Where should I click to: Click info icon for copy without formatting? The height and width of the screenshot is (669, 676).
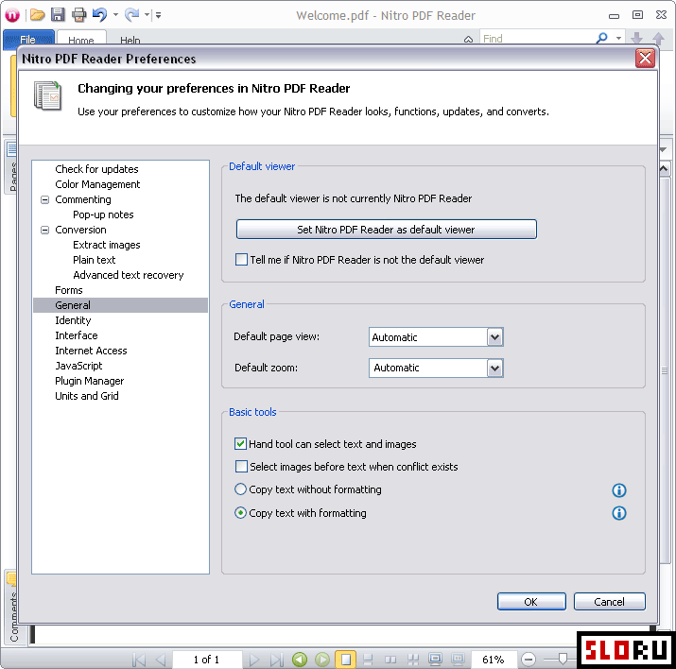click(x=619, y=489)
